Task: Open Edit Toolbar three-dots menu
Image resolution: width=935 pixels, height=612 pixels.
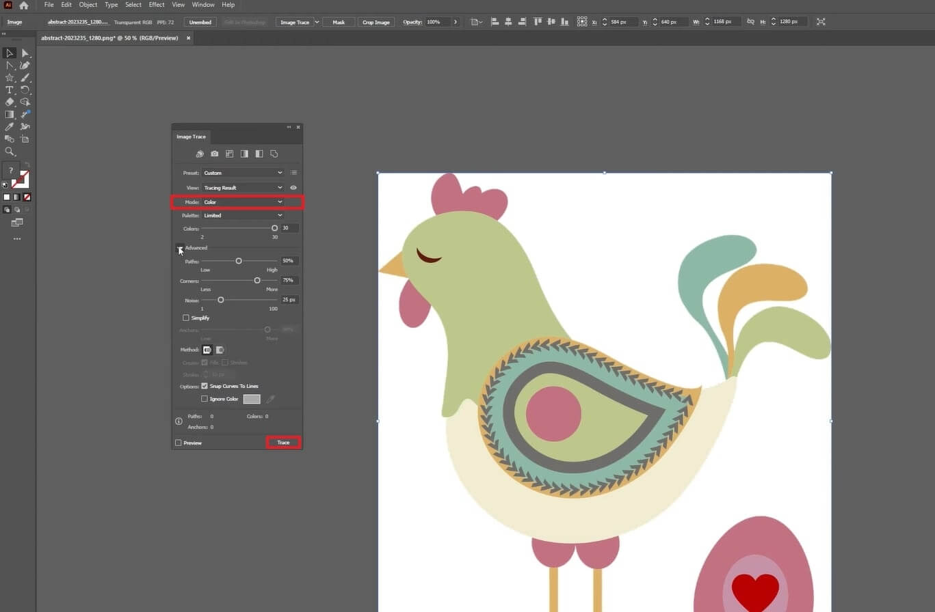Action: (x=17, y=239)
